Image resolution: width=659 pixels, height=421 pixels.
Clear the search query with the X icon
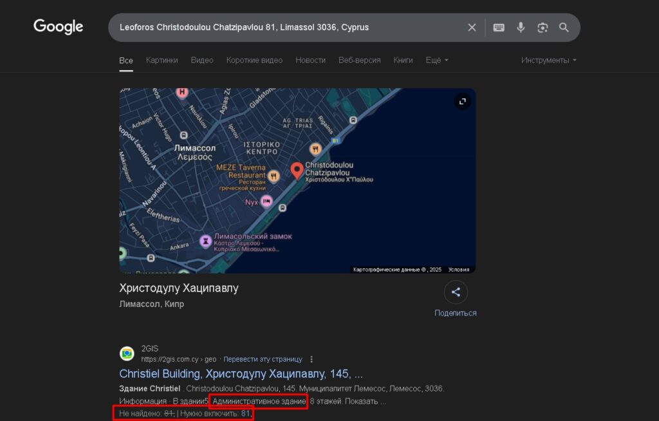472,27
